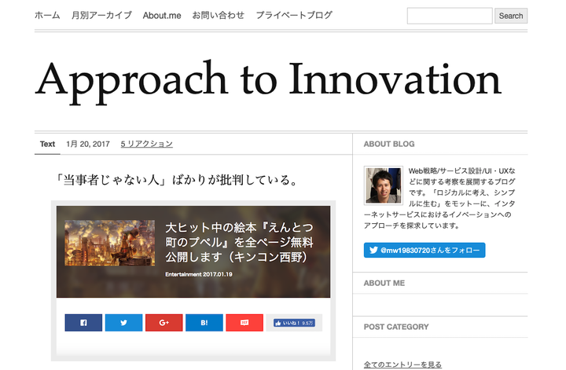Click the Search button
This screenshot has width=566, height=370.
(511, 16)
